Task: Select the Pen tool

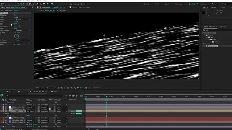Action: pyautogui.click(x=30, y=4)
